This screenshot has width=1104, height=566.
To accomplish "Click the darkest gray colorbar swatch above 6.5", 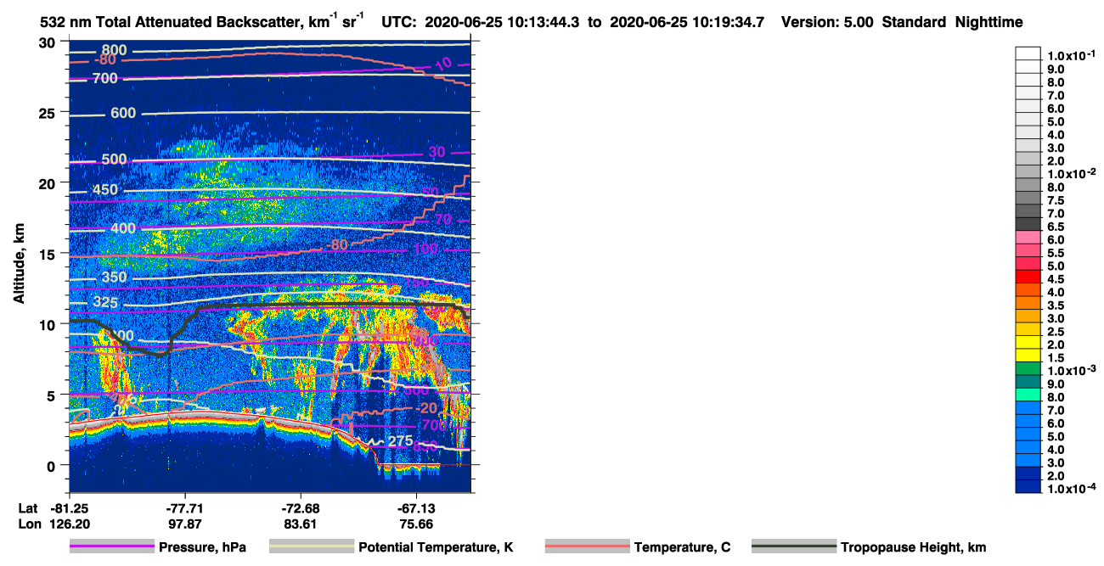I will point(1028,223).
